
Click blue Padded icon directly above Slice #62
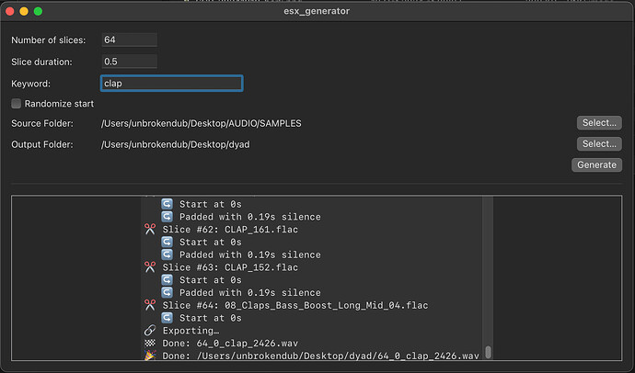coord(167,217)
